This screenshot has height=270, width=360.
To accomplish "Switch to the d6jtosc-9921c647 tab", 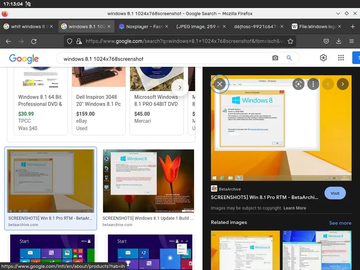I will point(259,26).
